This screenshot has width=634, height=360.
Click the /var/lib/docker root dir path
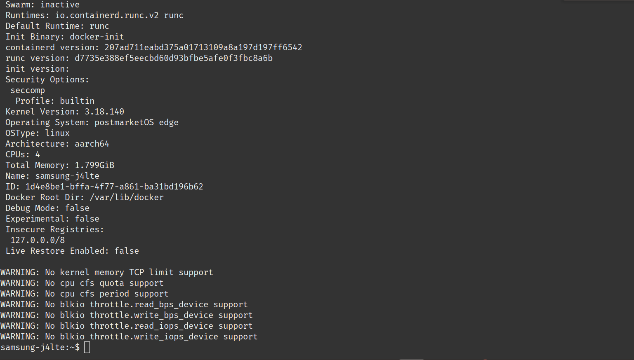tap(126, 197)
